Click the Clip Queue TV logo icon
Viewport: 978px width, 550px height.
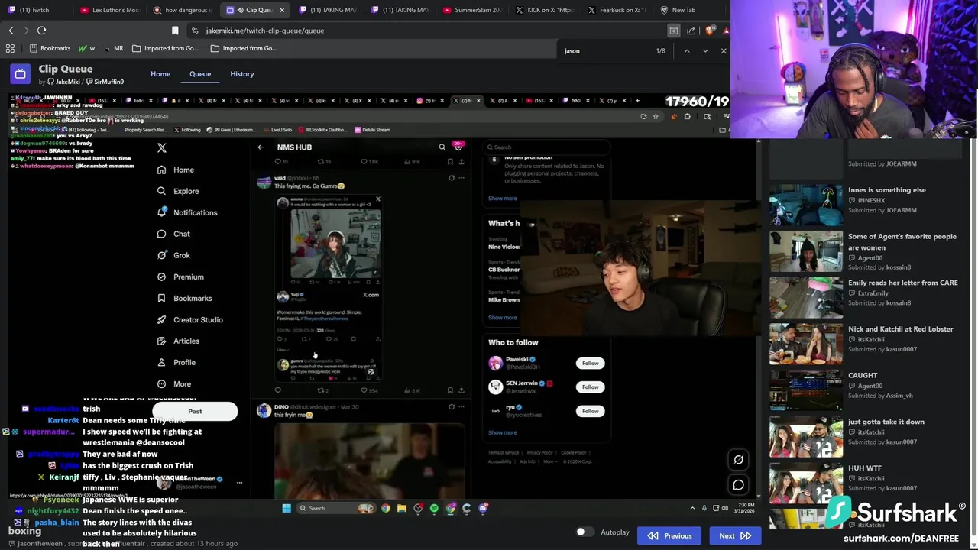pyautogui.click(x=21, y=74)
